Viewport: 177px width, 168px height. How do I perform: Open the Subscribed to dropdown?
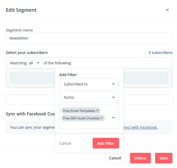[x=89, y=84]
